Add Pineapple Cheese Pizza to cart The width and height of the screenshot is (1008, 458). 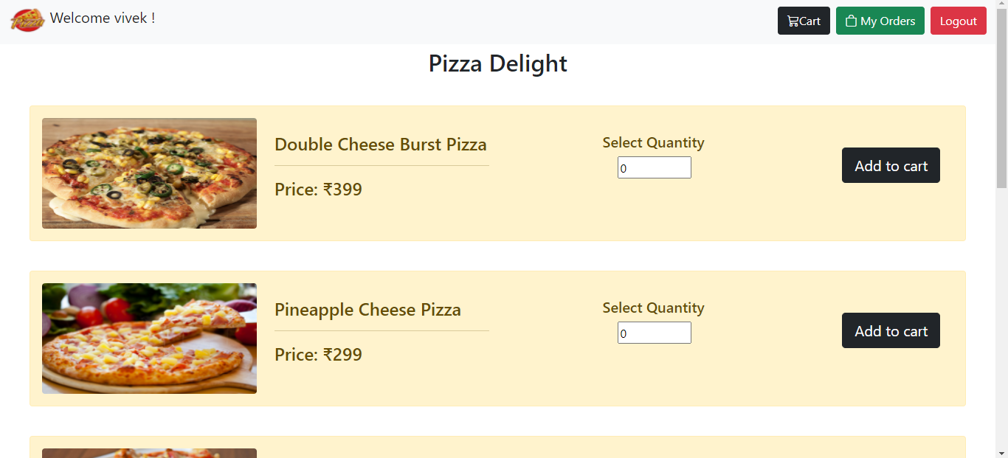pyautogui.click(x=891, y=330)
